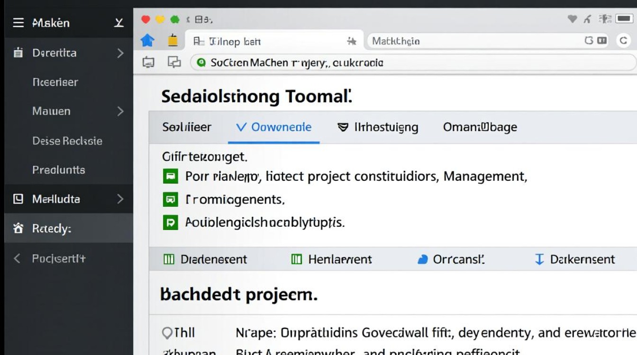637x355 pixels.
Task: Open the Henlaernent section
Action: 340,259
